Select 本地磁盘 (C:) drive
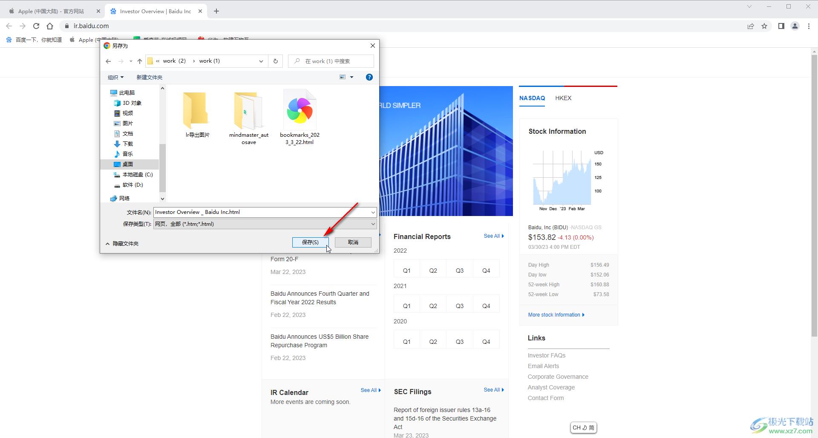Image resolution: width=818 pixels, height=438 pixels. pos(133,174)
